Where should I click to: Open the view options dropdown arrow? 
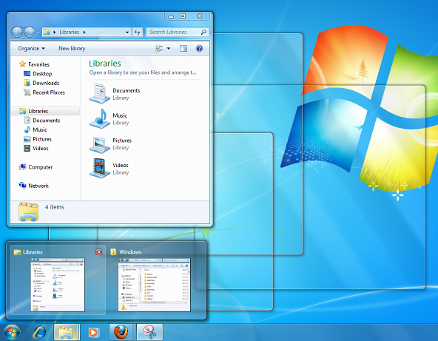pos(169,49)
